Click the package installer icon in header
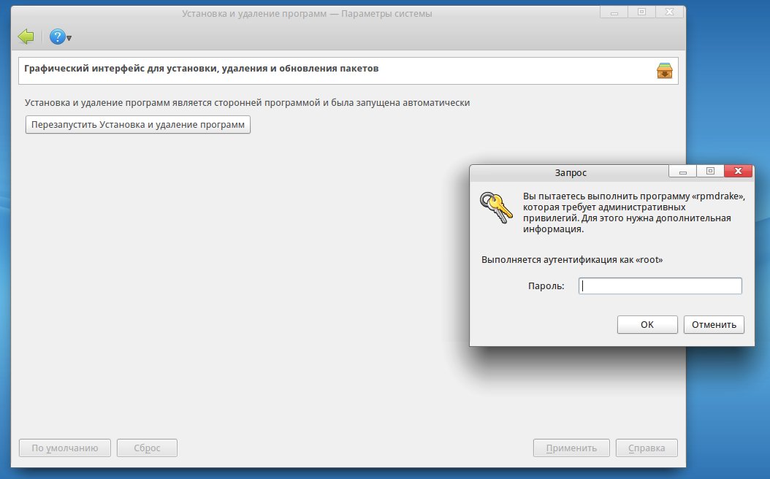770x479 pixels. click(664, 71)
